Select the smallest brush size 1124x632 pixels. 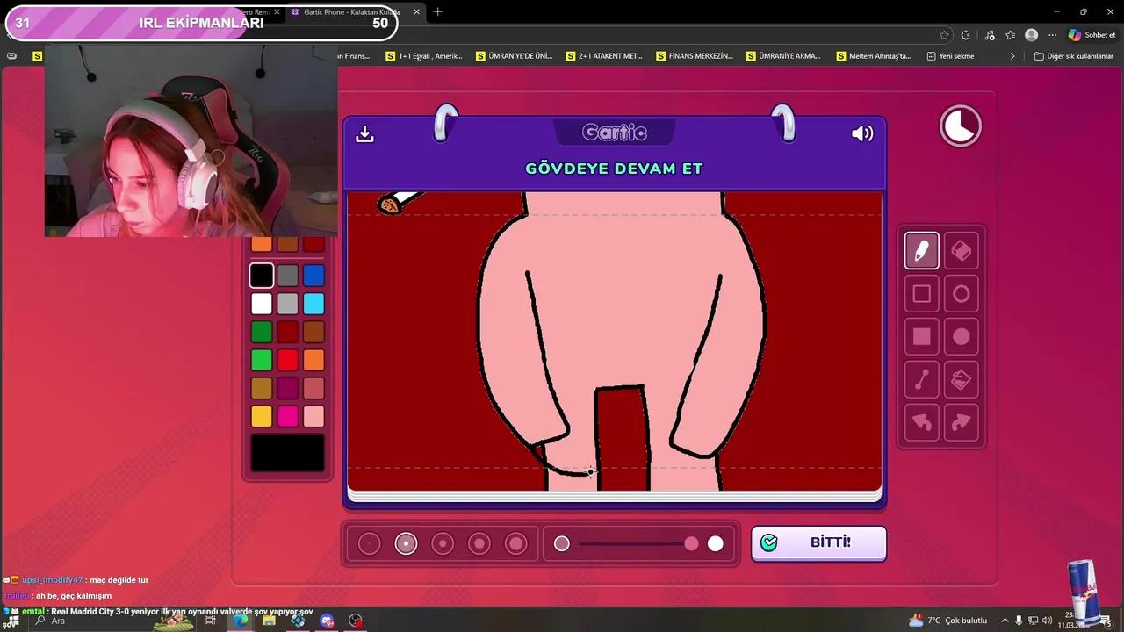click(x=369, y=543)
